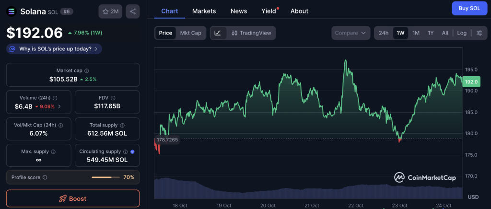Image resolution: width=491 pixels, height=209 pixels.
Task: Open the Compare dropdown
Action: (351, 33)
